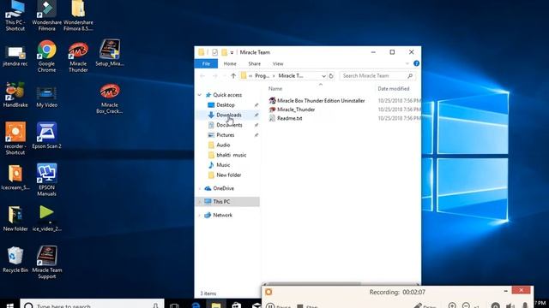Select the HandBrake desktop icon

[15, 94]
